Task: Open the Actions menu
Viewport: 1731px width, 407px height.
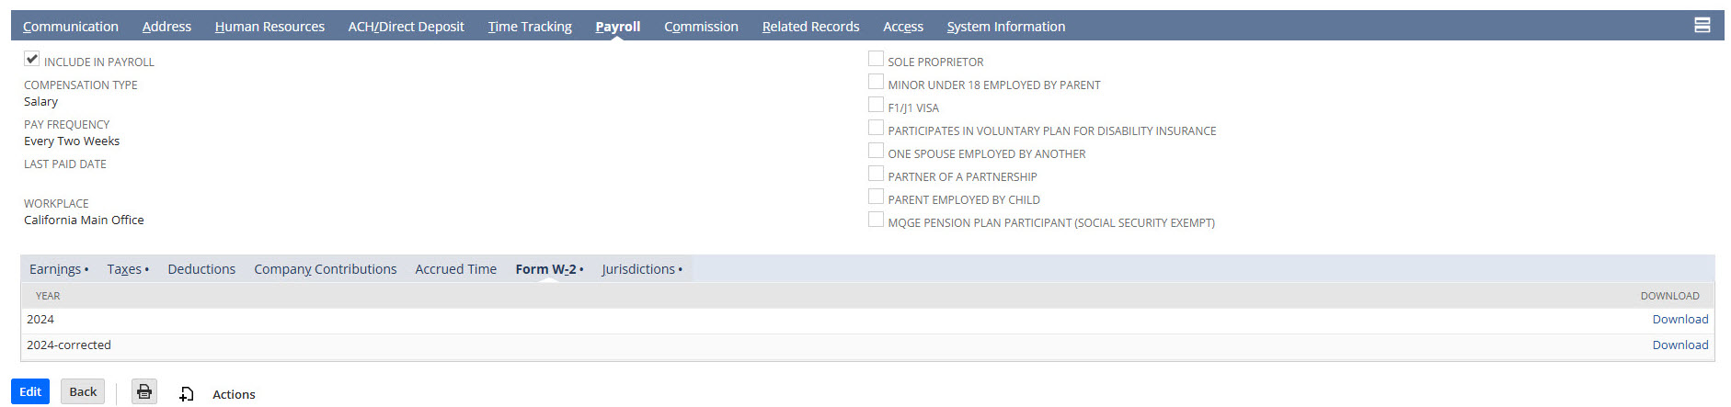Action: point(234,394)
